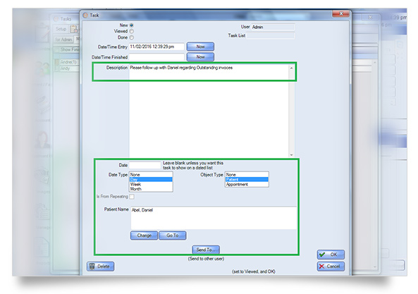Toggle the Is From Repeating checkbox

[x=132, y=197]
